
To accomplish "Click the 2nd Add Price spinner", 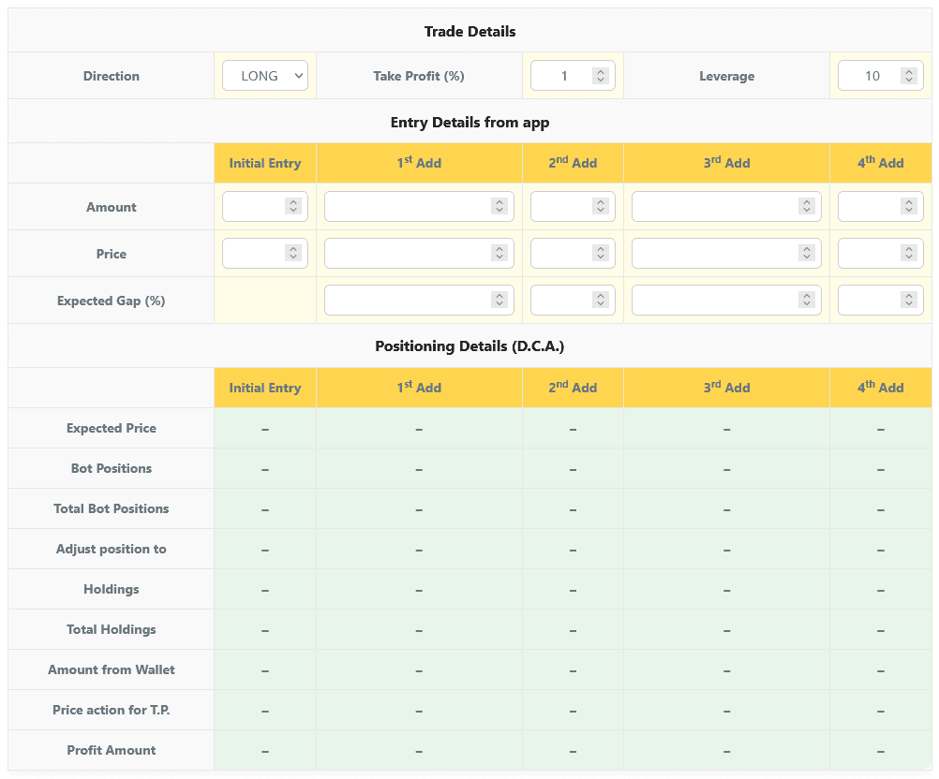I will pyautogui.click(x=600, y=253).
